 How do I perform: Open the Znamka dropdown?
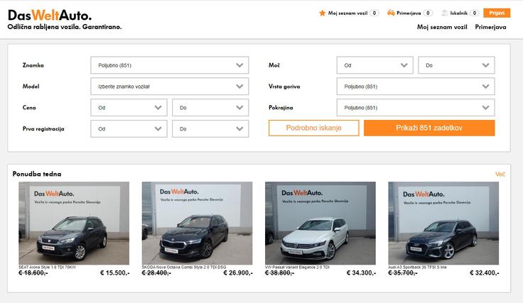pos(169,65)
